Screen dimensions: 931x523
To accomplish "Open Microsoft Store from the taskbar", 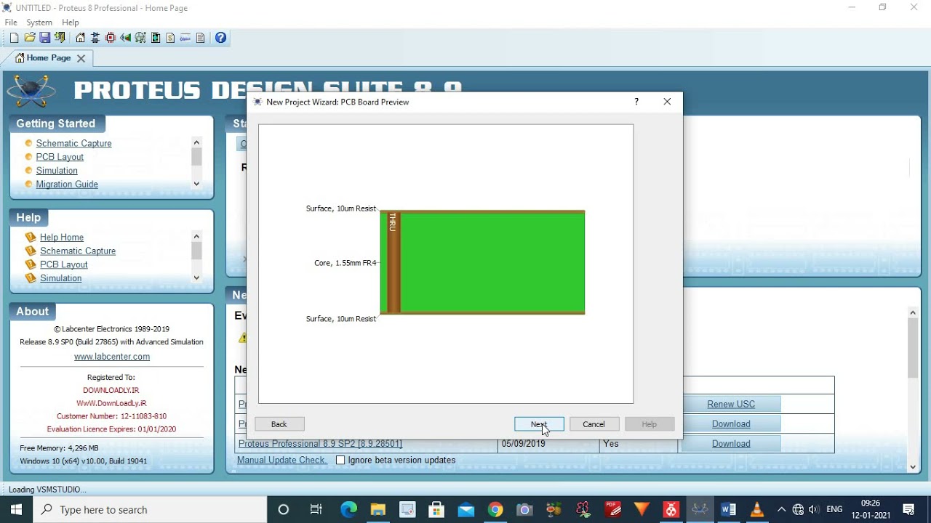I will coord(436,509).
